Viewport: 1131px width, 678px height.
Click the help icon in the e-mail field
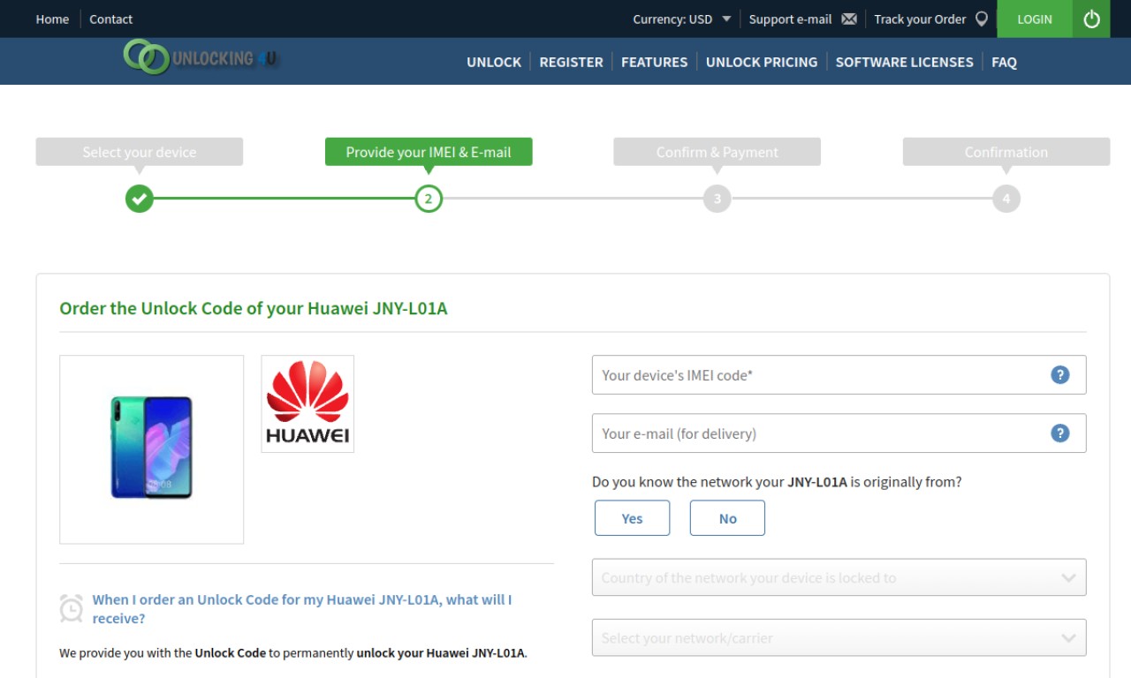tap(1060, 433)
